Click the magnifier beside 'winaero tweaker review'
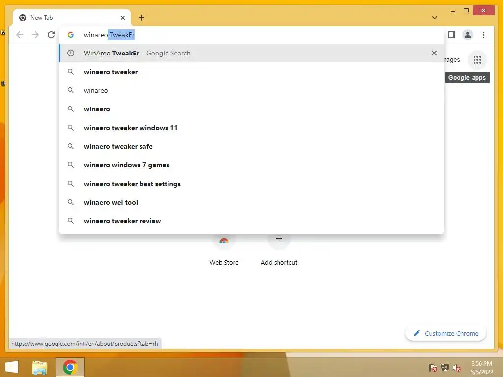The image size is (503, 377). point(71,221)
